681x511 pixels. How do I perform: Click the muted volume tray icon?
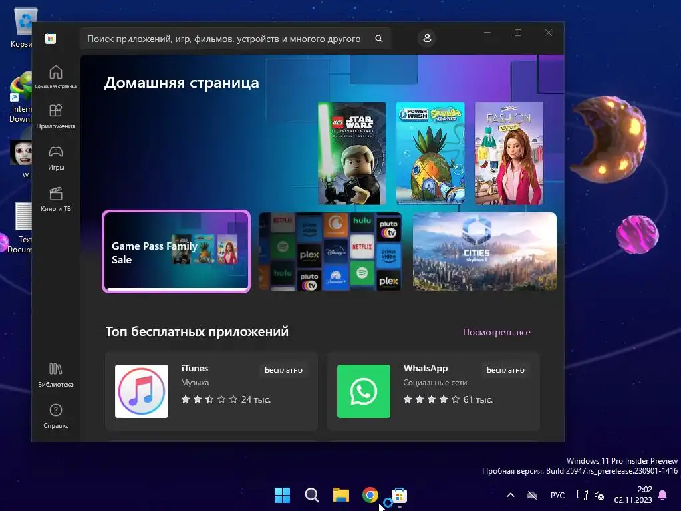click(599, 495)
